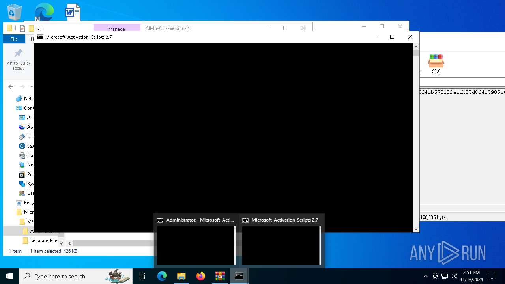This screenshot has width=505, height=284.
Task: Open the Customize Quick Access Toolbar dropdown in Explorer
Action: pos(38,28)
